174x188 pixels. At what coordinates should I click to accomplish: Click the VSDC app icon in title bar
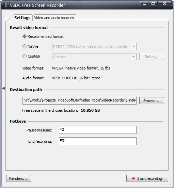(5, 5)
